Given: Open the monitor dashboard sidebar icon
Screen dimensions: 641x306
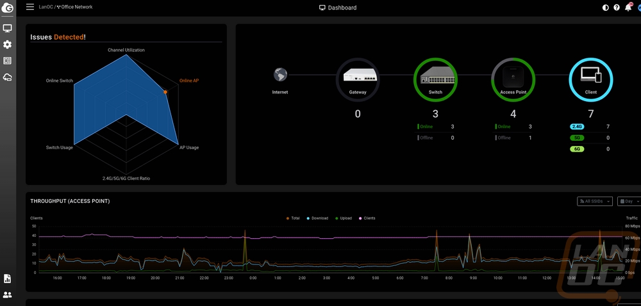Looking at the screenshot, I should pos(8,29).
